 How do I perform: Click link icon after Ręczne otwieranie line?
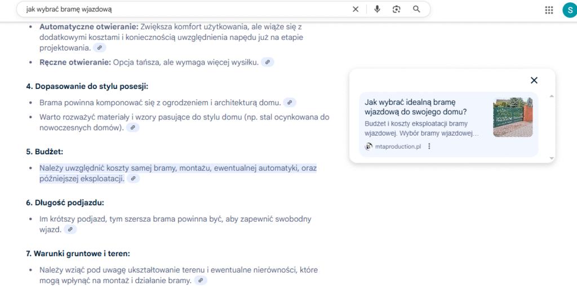268,62
